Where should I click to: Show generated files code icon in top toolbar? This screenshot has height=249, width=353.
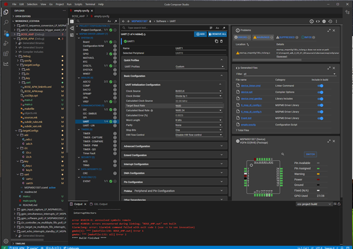pyautogui.click(x=318, y=21)
